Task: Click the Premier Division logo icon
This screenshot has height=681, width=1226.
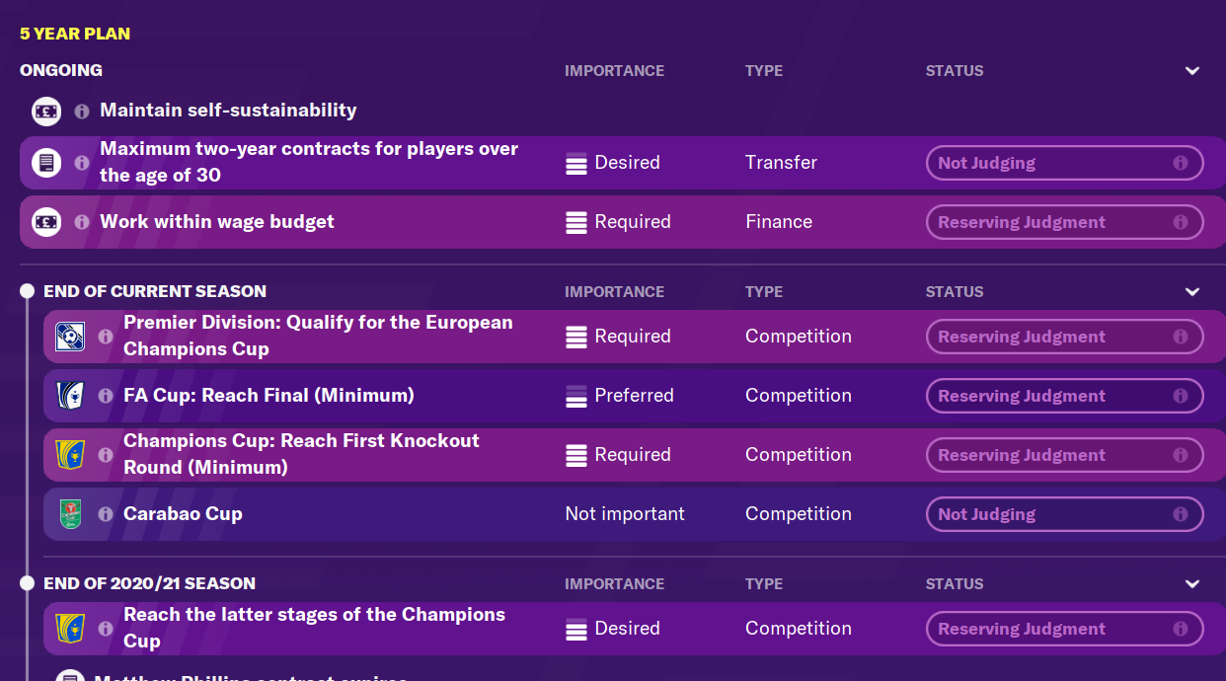Action: (70, 337)
